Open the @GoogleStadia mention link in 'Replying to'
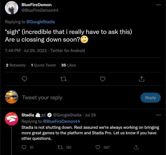This screenshot has width=166, height=155. (40, 22)
